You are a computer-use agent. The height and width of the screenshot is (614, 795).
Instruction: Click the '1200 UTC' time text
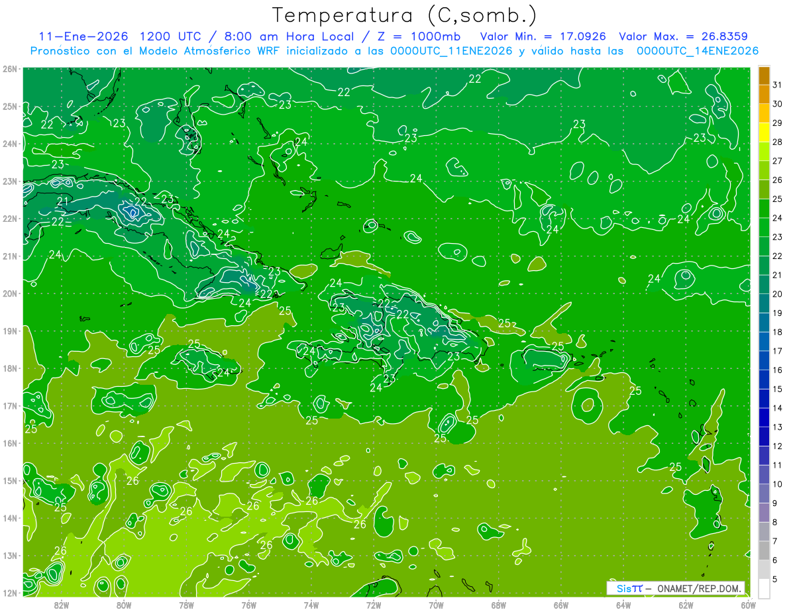(171, 36)
